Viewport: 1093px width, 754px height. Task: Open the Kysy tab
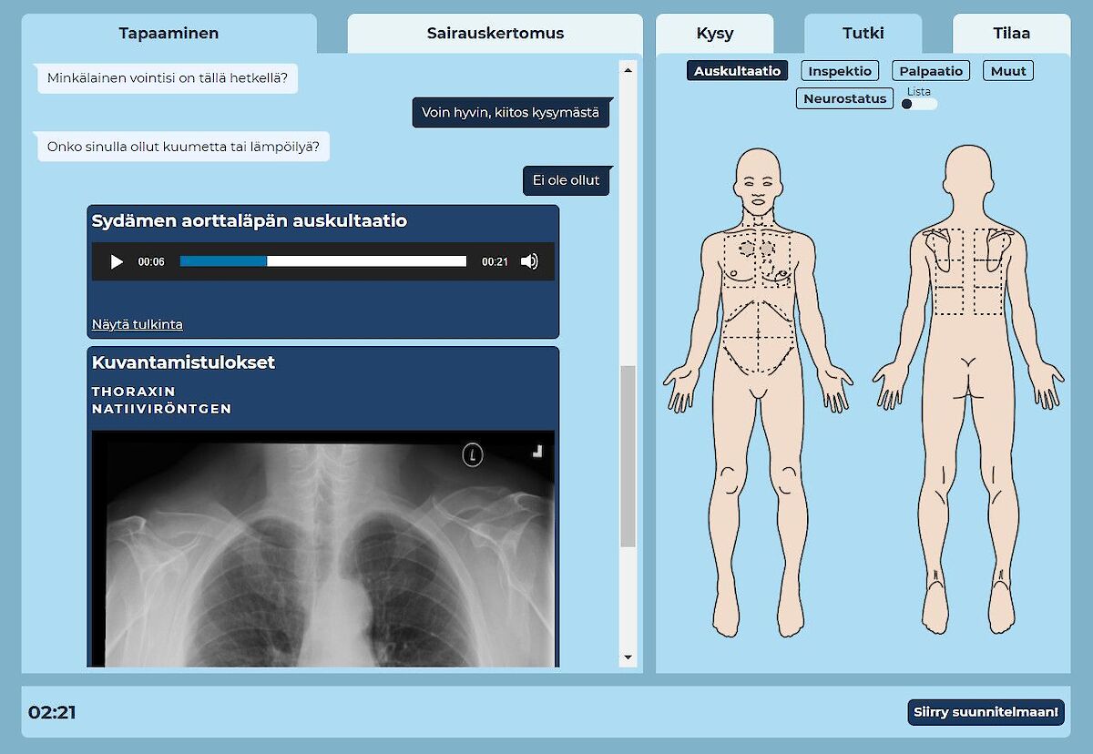[715, 34]
